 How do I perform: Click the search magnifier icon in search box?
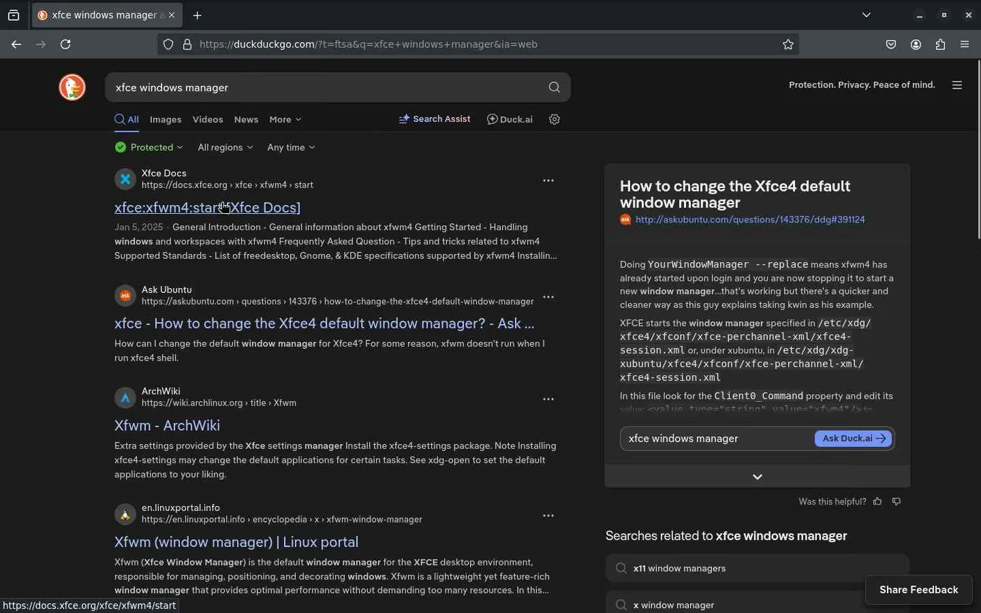click(x=555, y=88)
